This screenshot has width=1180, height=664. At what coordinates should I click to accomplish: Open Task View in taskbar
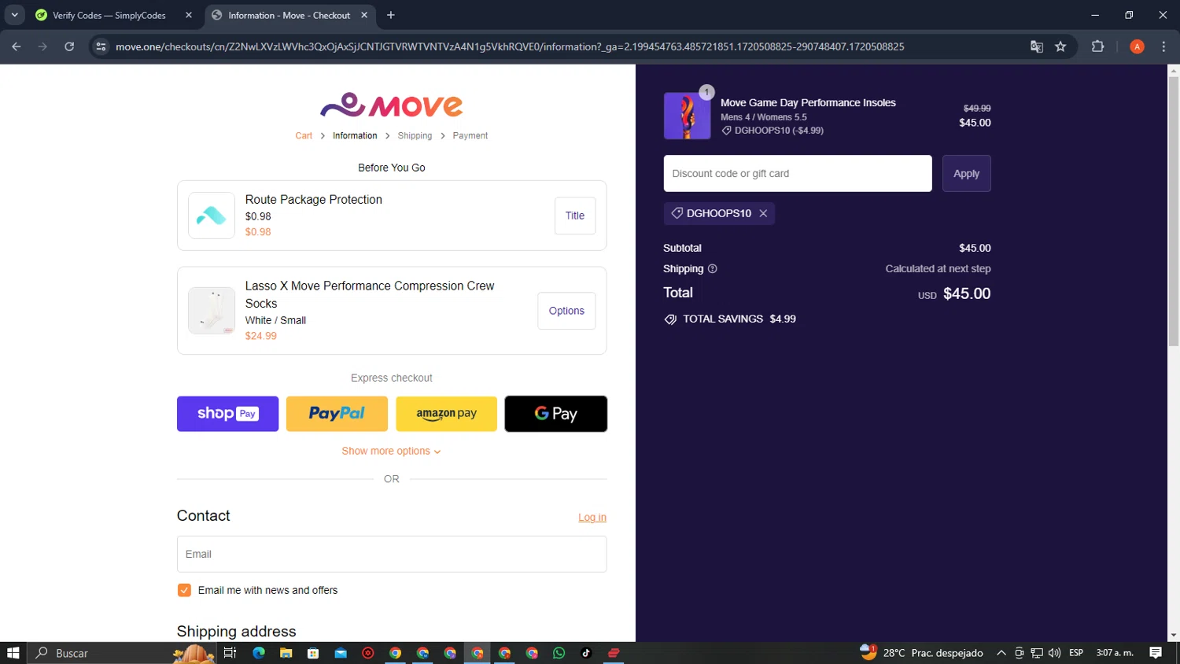coord(230,653)
